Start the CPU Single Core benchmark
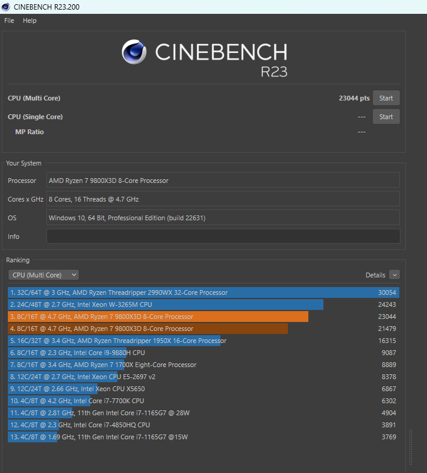The image size is (427, 473). (x=386, y=117)
